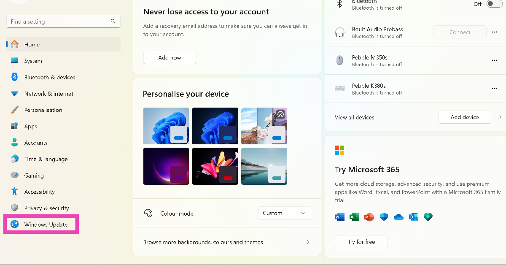Open the Apps settings section
Viewport: 506px width, 265px height.
[64, 126]
